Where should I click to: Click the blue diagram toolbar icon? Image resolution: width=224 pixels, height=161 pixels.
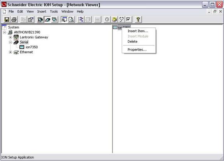81,19
